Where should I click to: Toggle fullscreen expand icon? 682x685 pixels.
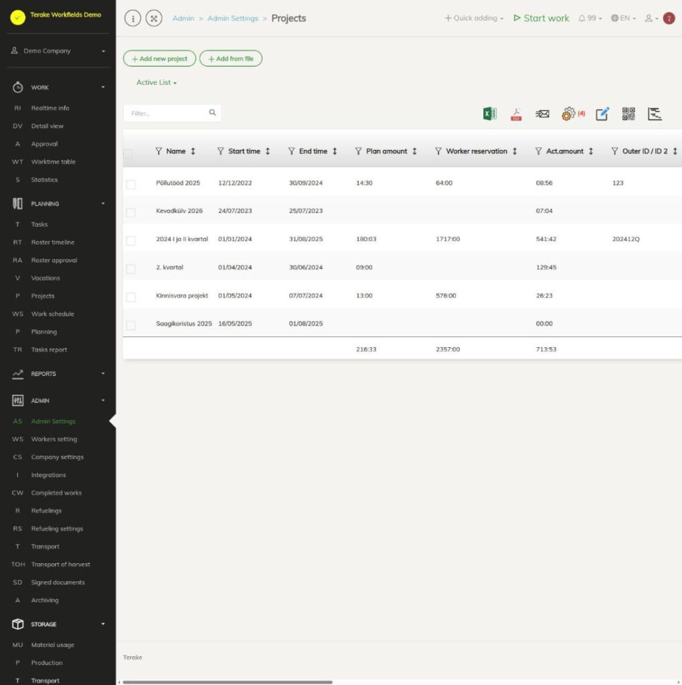[154, 18]
